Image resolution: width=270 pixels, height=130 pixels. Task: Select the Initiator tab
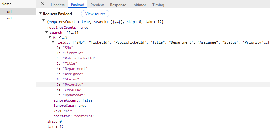(x=139, y=5)
